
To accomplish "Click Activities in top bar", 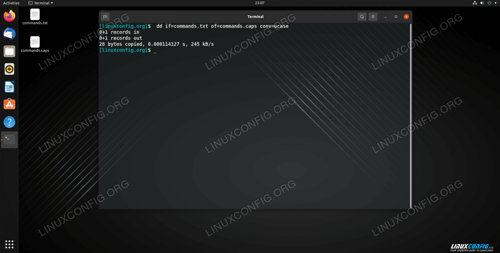I will tap(11, 3).
